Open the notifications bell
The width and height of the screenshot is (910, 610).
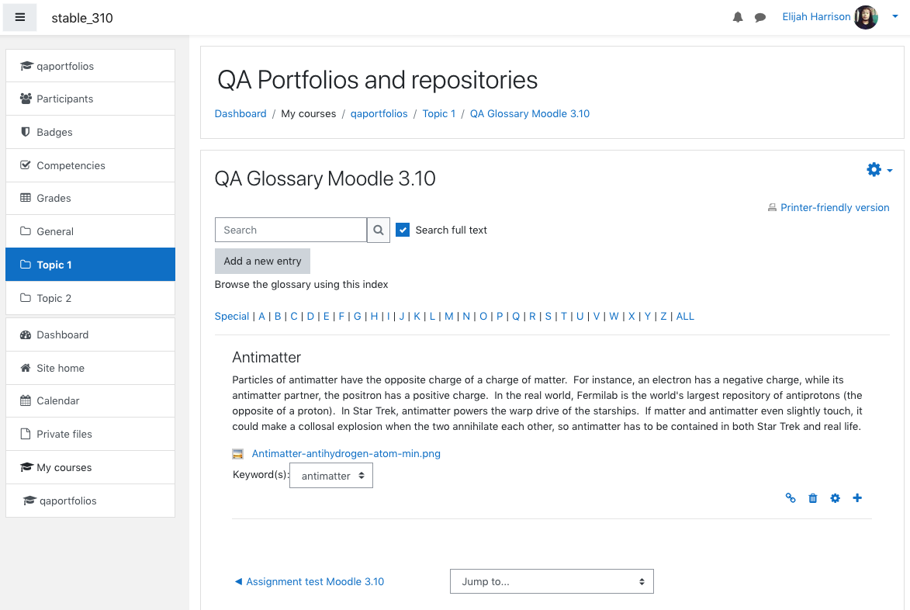pyautogui.click(x=738, y=17)
